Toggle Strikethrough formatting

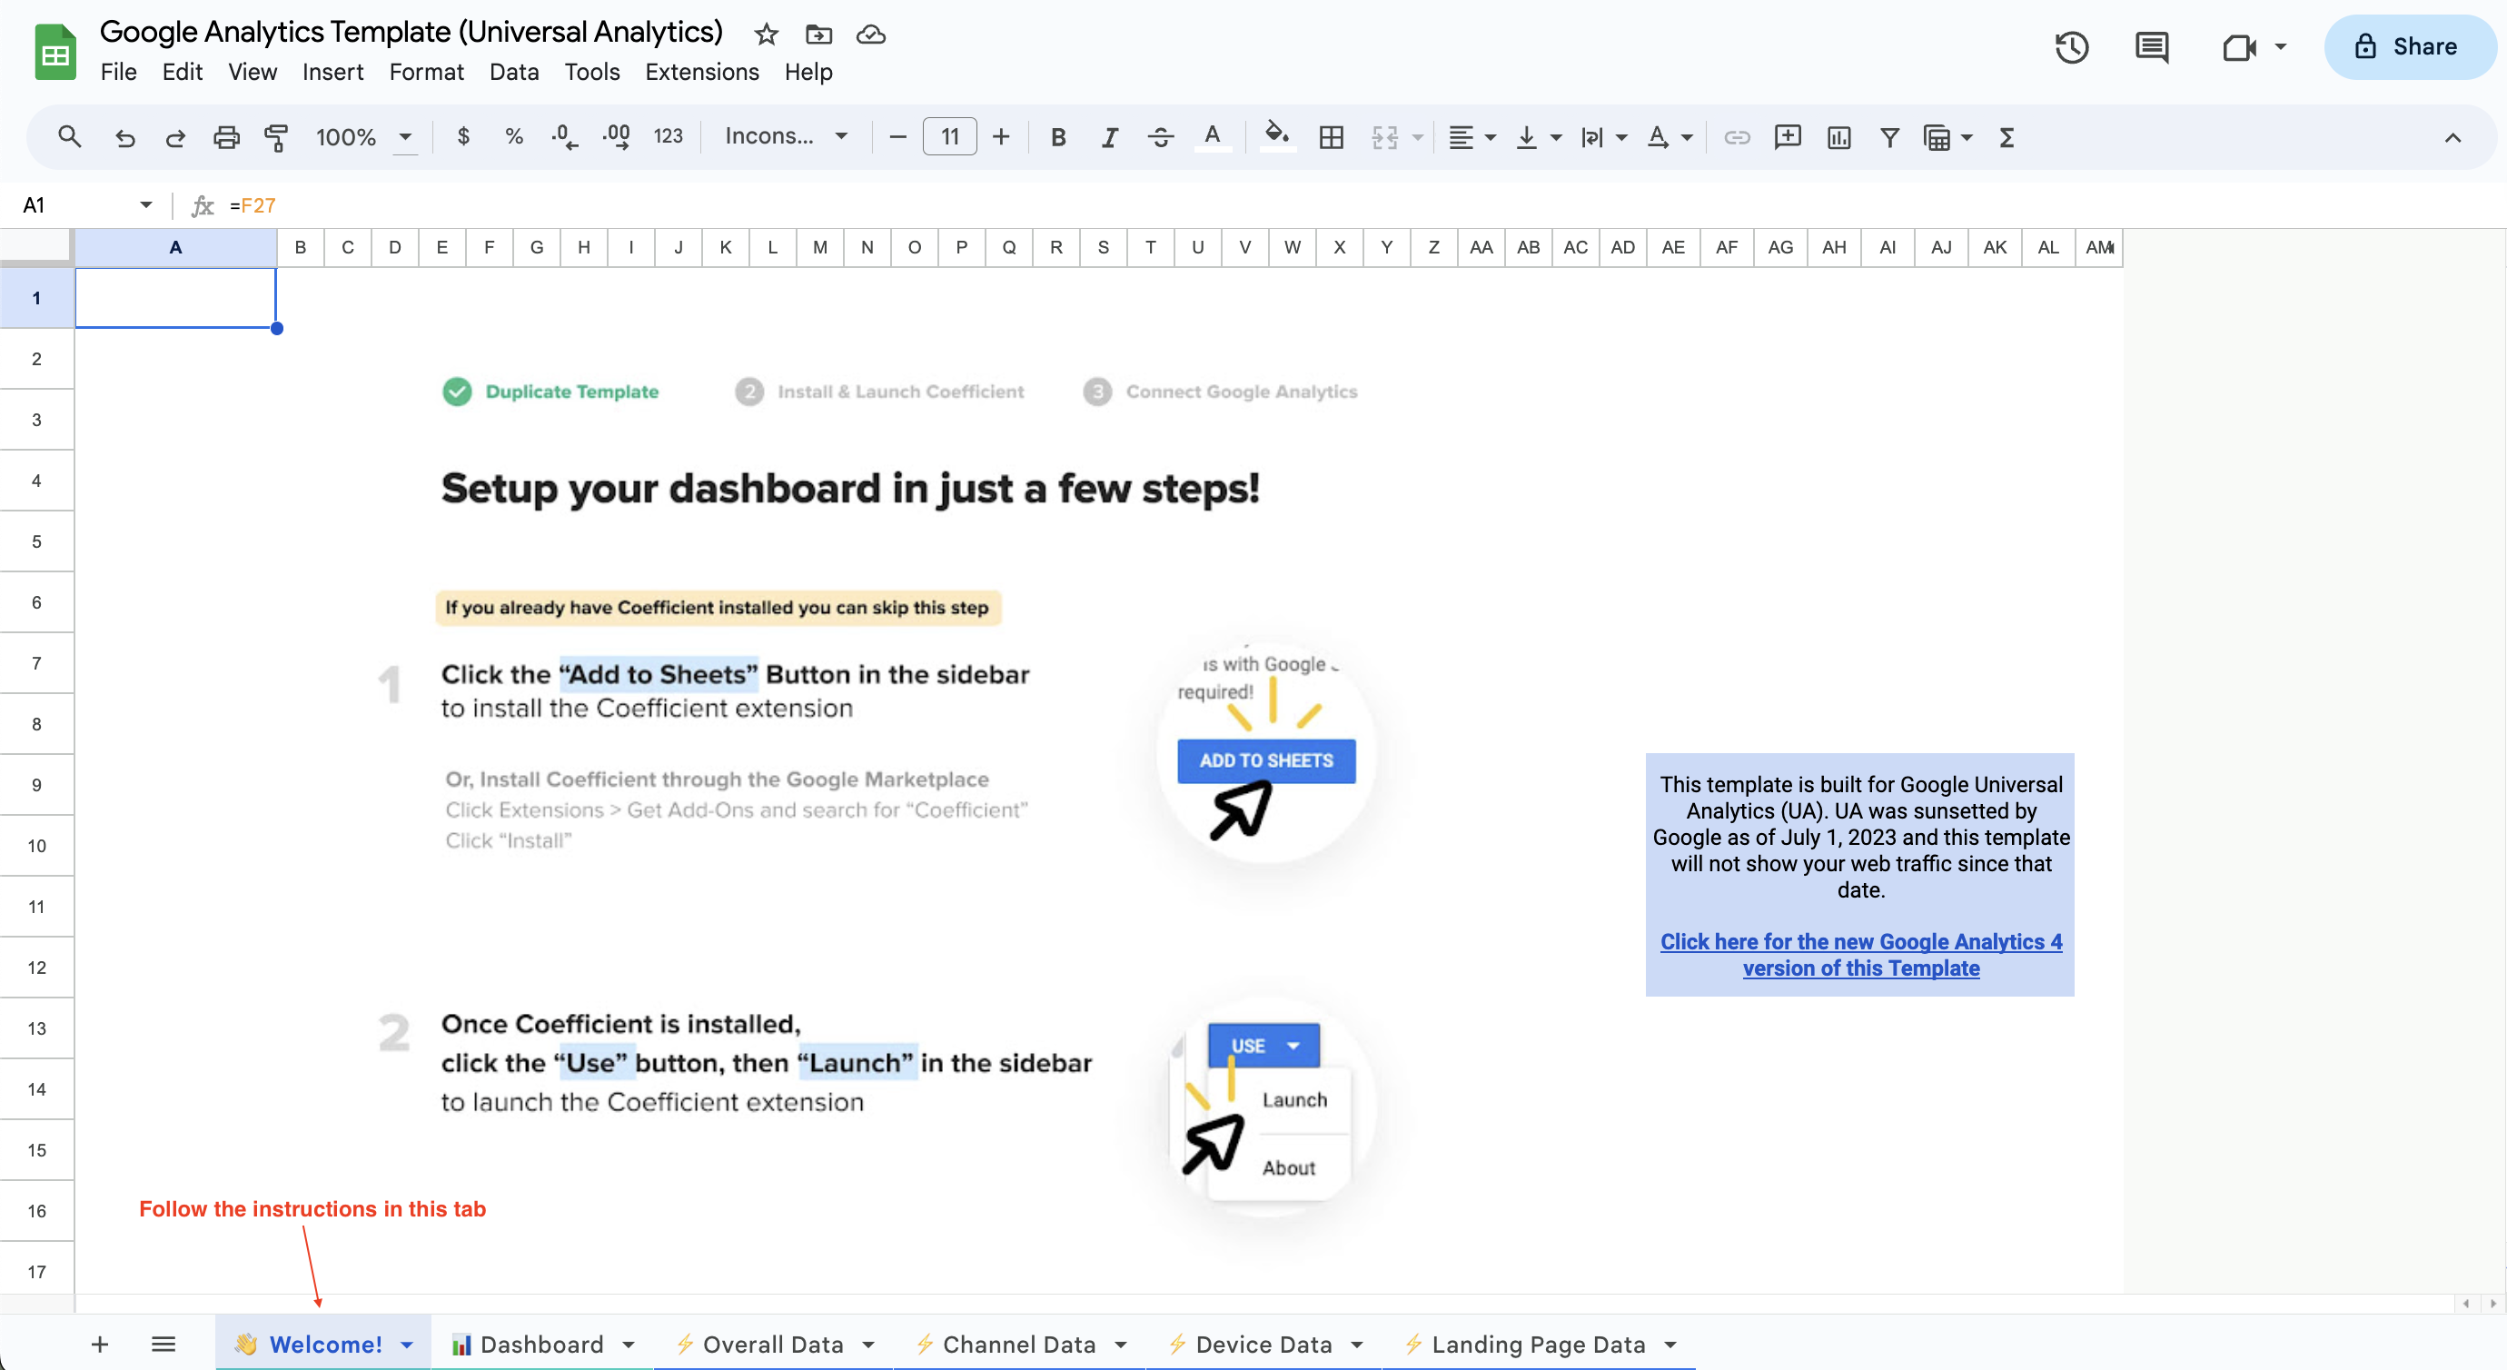pyautogui.click(x=1160, y=137)
